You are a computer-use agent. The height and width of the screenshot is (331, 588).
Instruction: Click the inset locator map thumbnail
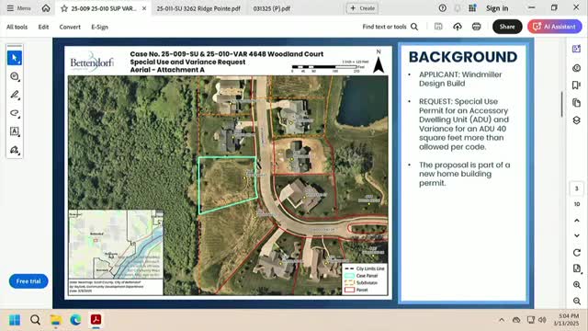[116, 244]
